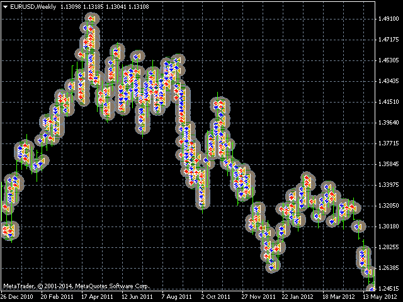Screen dimensions: 403x302
Task: Click the 12 Jun 2011 date label
Action: [x=137, y=297]
